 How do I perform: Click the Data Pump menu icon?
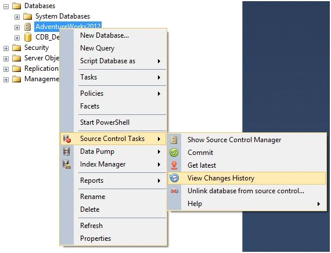click(67, 151)
